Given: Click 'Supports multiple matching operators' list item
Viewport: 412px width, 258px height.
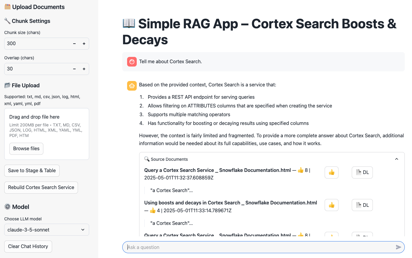Looking at the screenshot, I should (189, 115).
